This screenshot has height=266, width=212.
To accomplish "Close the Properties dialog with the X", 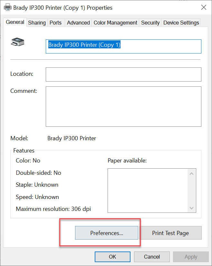I will click(x=204, y=7).
